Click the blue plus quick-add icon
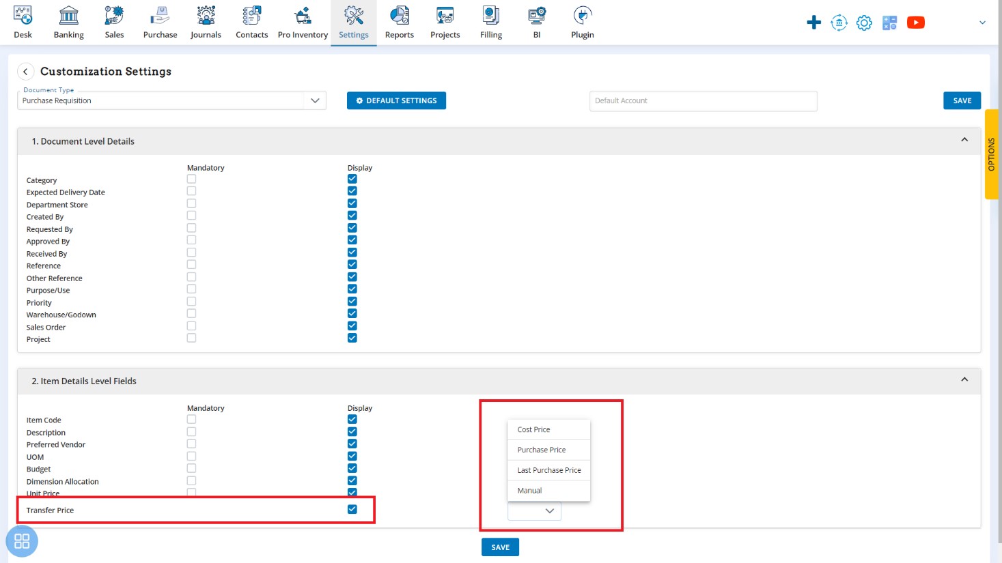 813,23
